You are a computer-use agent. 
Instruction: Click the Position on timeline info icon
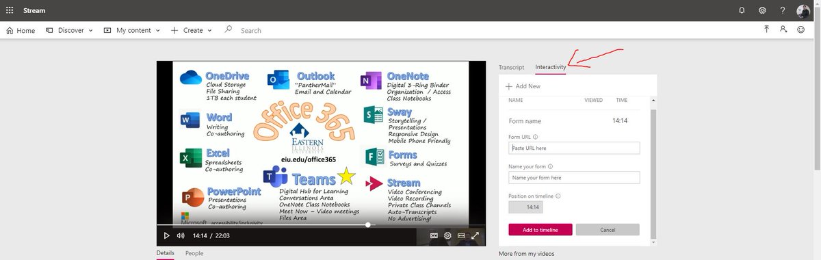(558, 196)
